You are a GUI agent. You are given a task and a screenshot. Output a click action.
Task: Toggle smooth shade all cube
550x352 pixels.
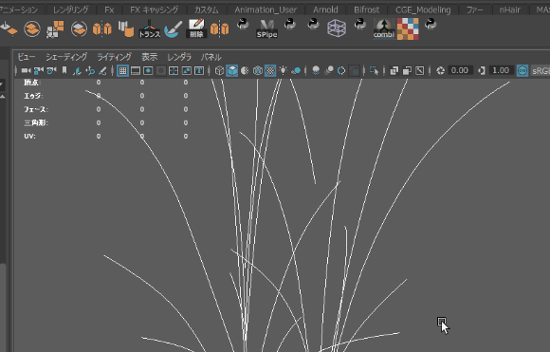coord(232,70)
